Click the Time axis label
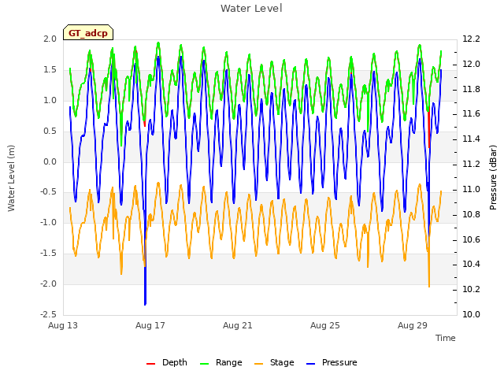Image resolution: width=504 pixels, height=378 pixels. click(x=446, y=338)
